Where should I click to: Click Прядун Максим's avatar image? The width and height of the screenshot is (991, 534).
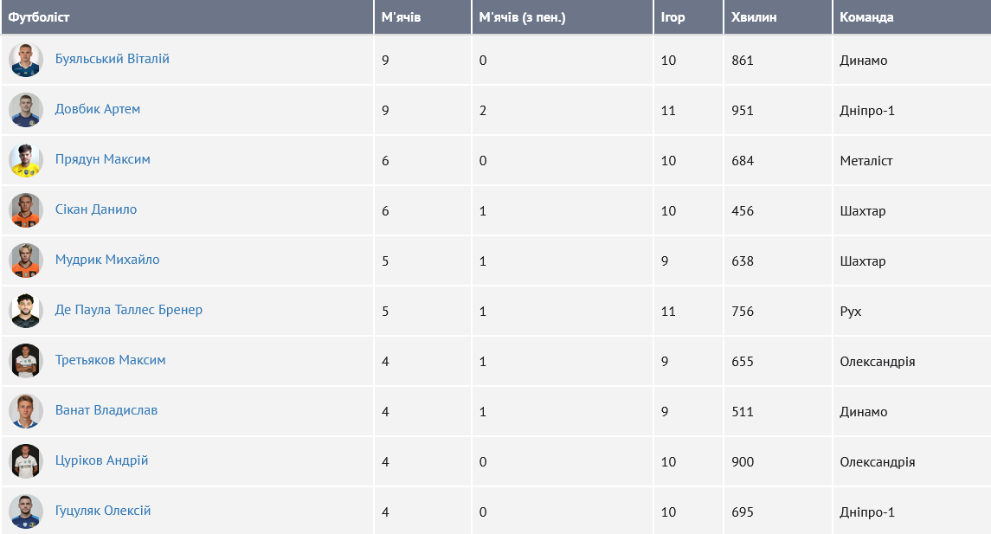point(26,160)
